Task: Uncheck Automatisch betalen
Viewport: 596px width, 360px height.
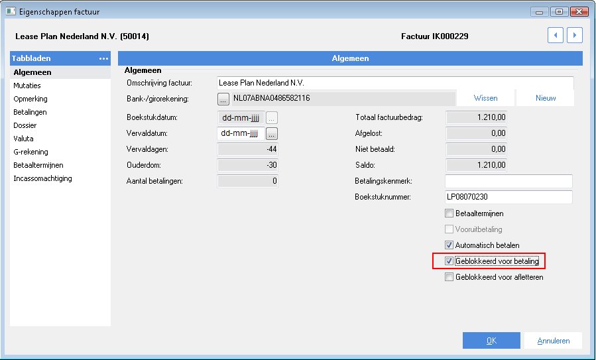Action: point(449,245)
